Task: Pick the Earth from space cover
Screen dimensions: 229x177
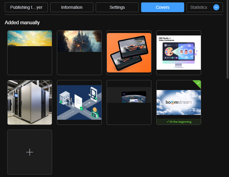Action: [129, 102]
